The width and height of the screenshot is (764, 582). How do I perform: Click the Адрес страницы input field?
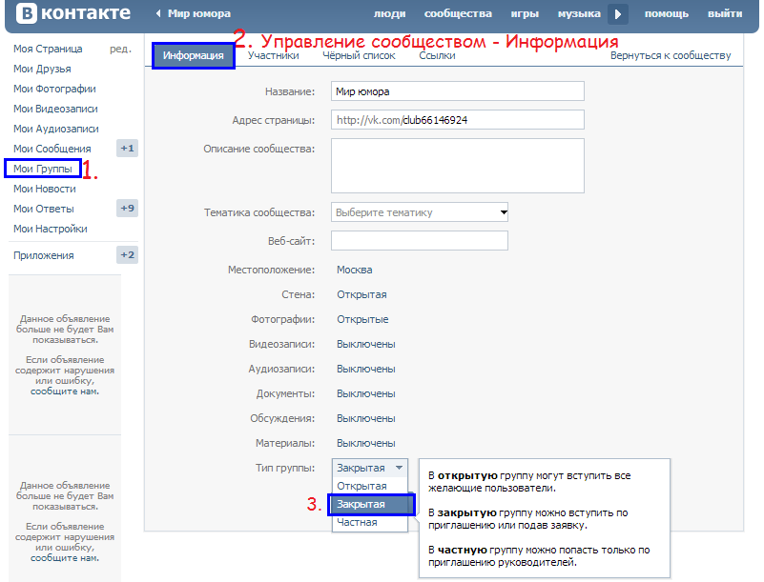458,120
